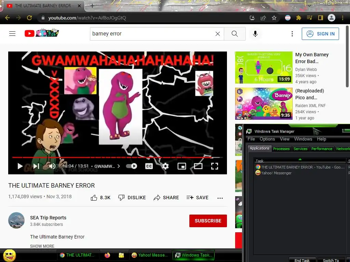Expand the GWAMW chapter chevron

(x=119, y=166)
